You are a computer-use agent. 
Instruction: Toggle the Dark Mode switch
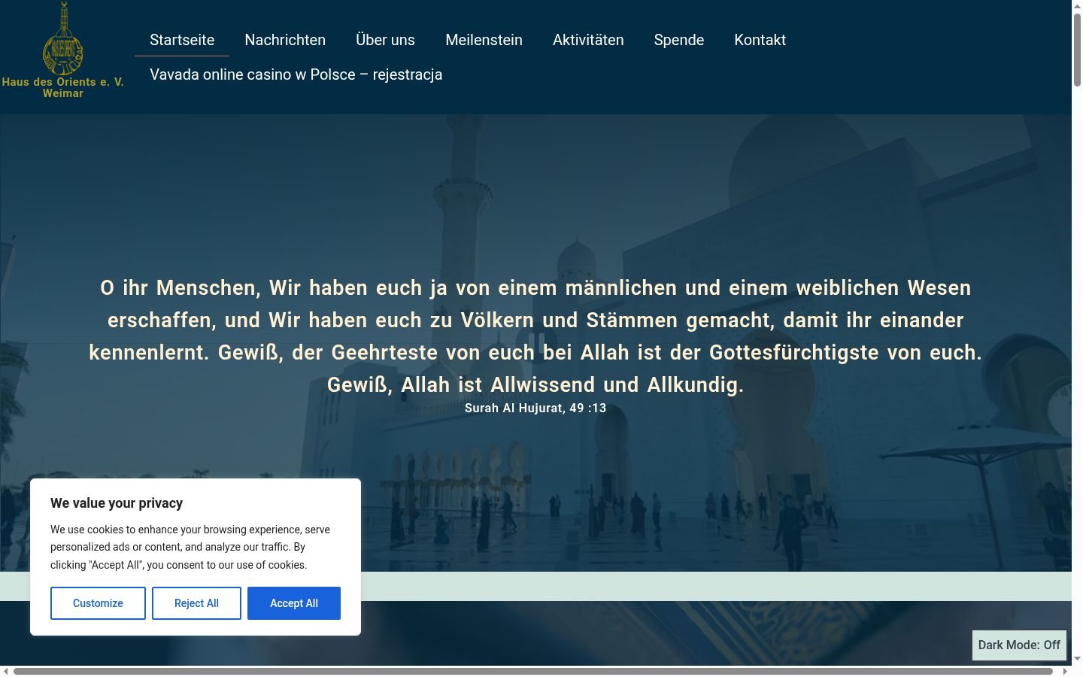click(1019, 645)
